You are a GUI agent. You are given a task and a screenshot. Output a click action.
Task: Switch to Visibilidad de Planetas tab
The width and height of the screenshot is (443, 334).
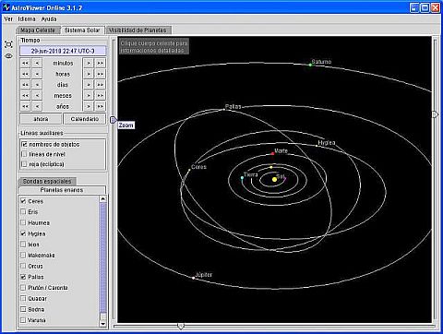(138, 30)
